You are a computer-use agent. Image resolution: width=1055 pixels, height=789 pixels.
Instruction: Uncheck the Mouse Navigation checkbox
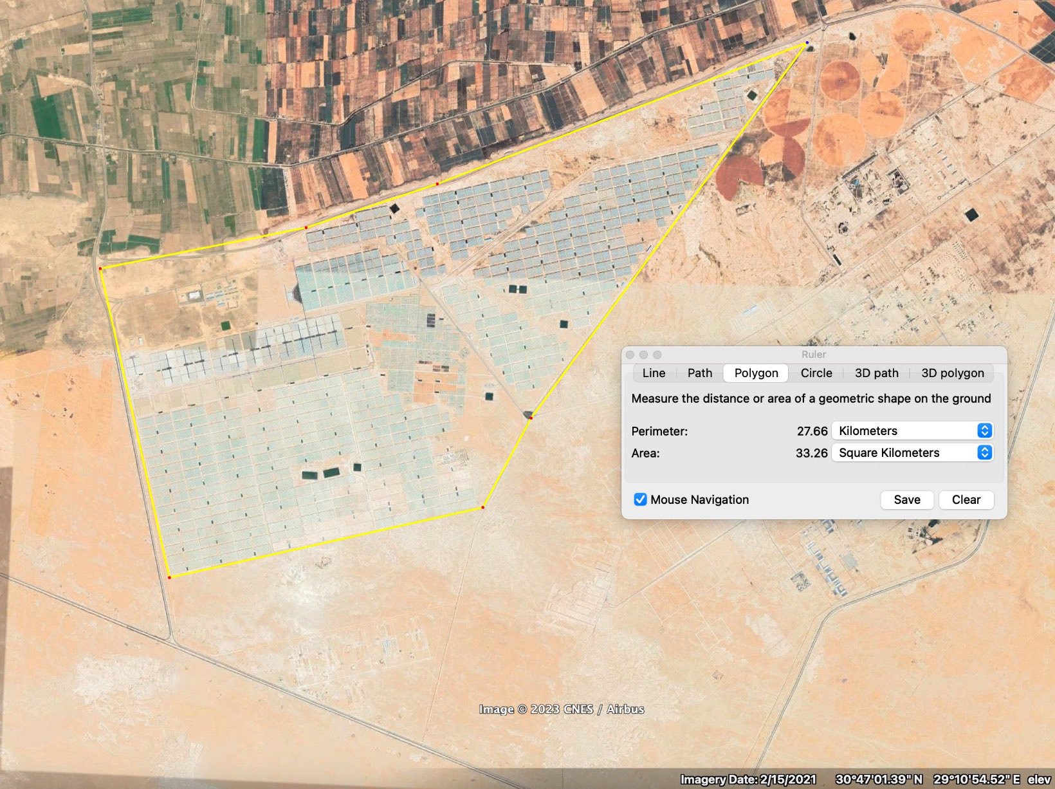[x=640, y=499]
